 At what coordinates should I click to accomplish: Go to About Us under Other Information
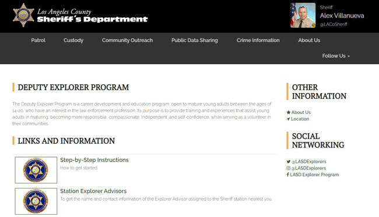point(301,112)
